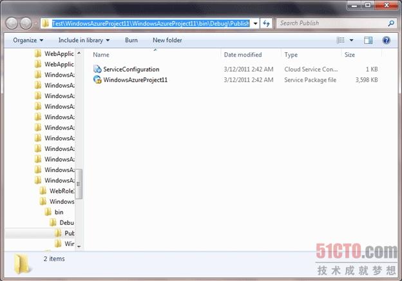Click the Burn toolbar button
This screenshot has width=402, height=281.
131,40
